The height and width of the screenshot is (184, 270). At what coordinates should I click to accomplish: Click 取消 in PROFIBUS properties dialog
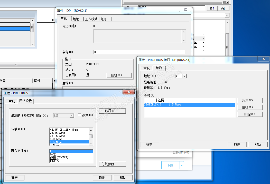(x=102, y=178)
